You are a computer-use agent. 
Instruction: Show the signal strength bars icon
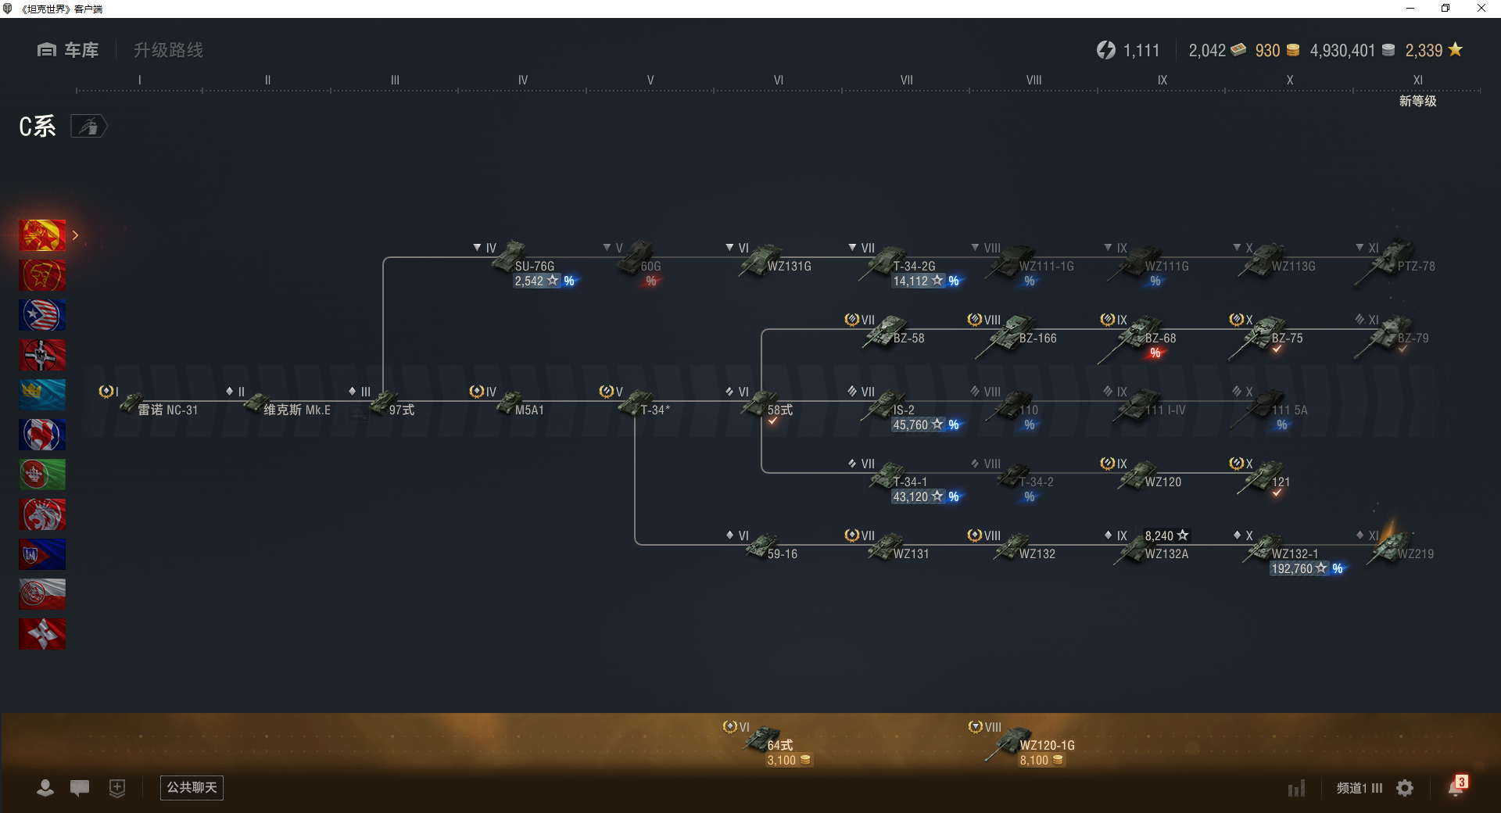(x=1296, y=788)
